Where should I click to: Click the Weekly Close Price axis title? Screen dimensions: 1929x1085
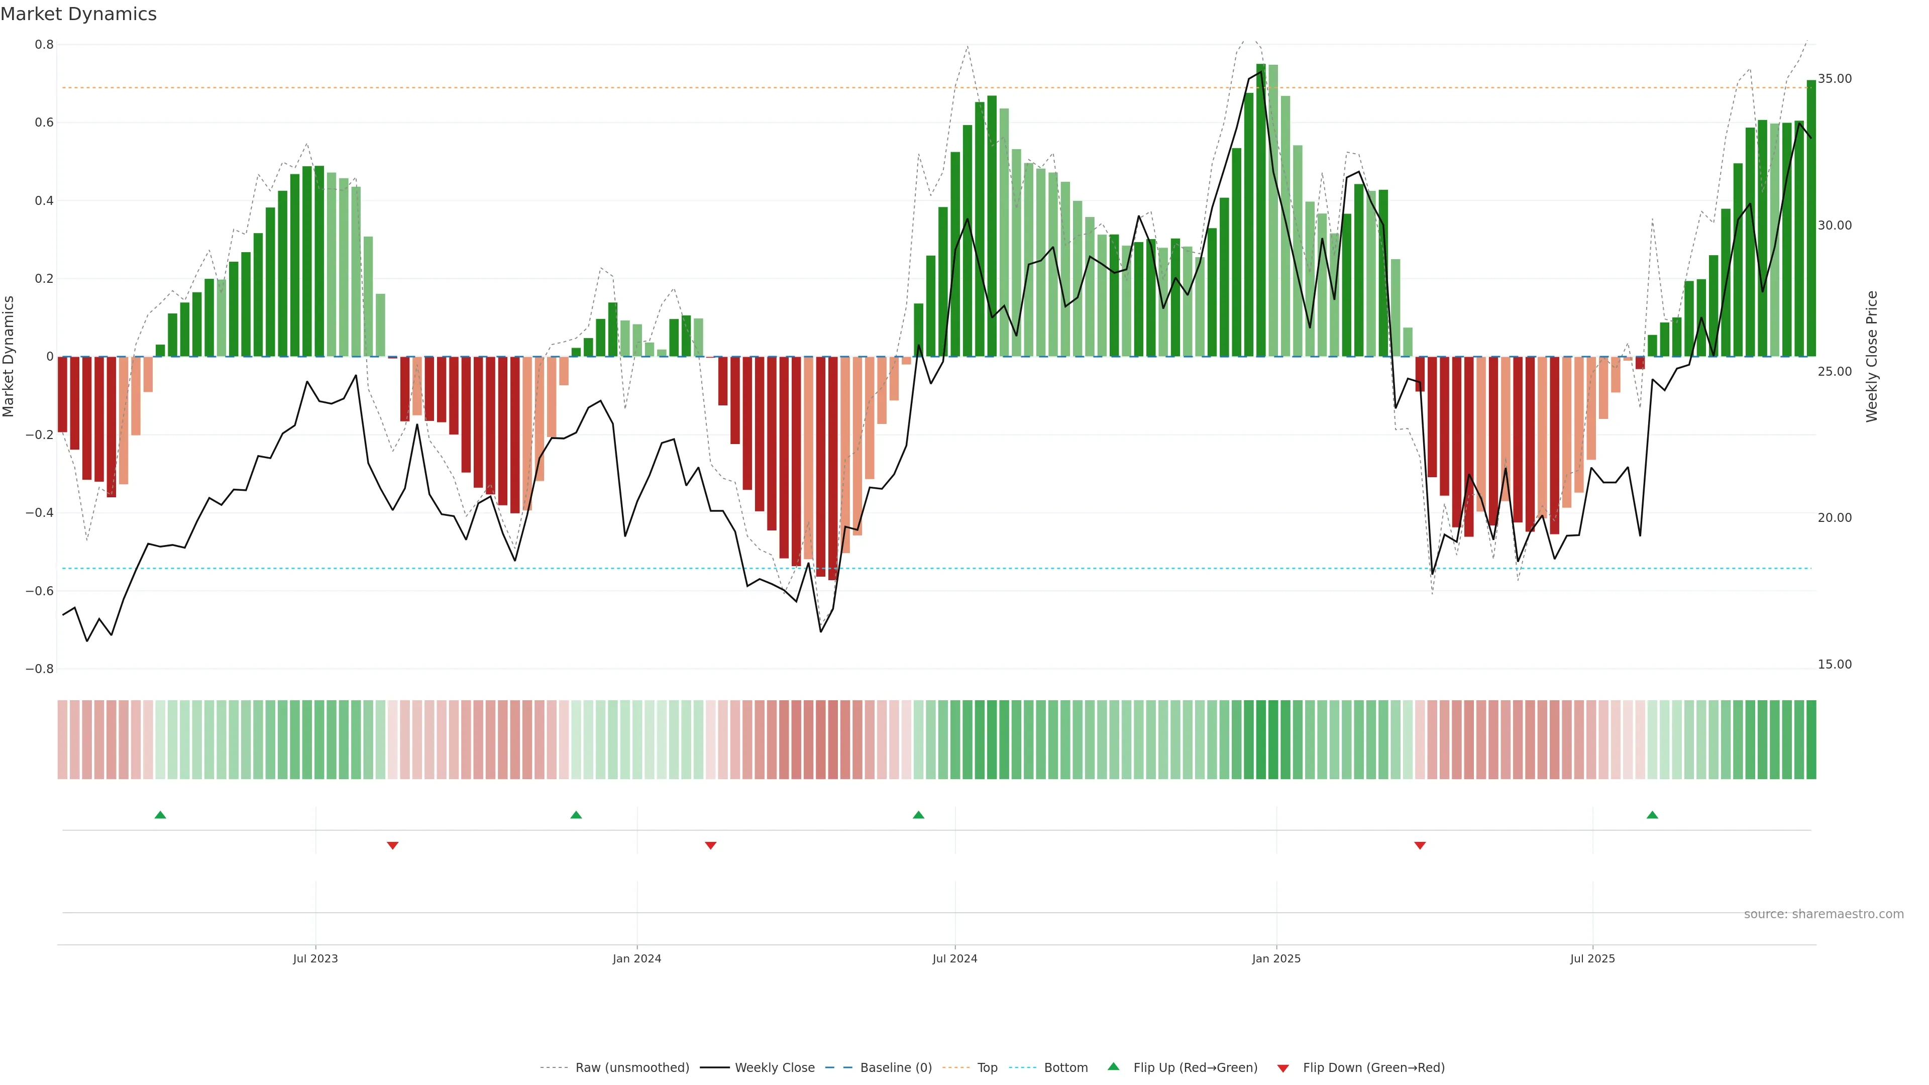click(1872, 357)
